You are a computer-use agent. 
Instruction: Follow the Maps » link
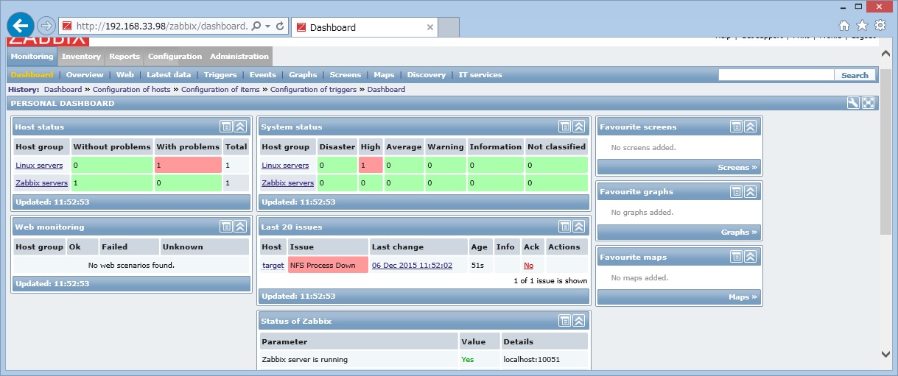point(743,297)
